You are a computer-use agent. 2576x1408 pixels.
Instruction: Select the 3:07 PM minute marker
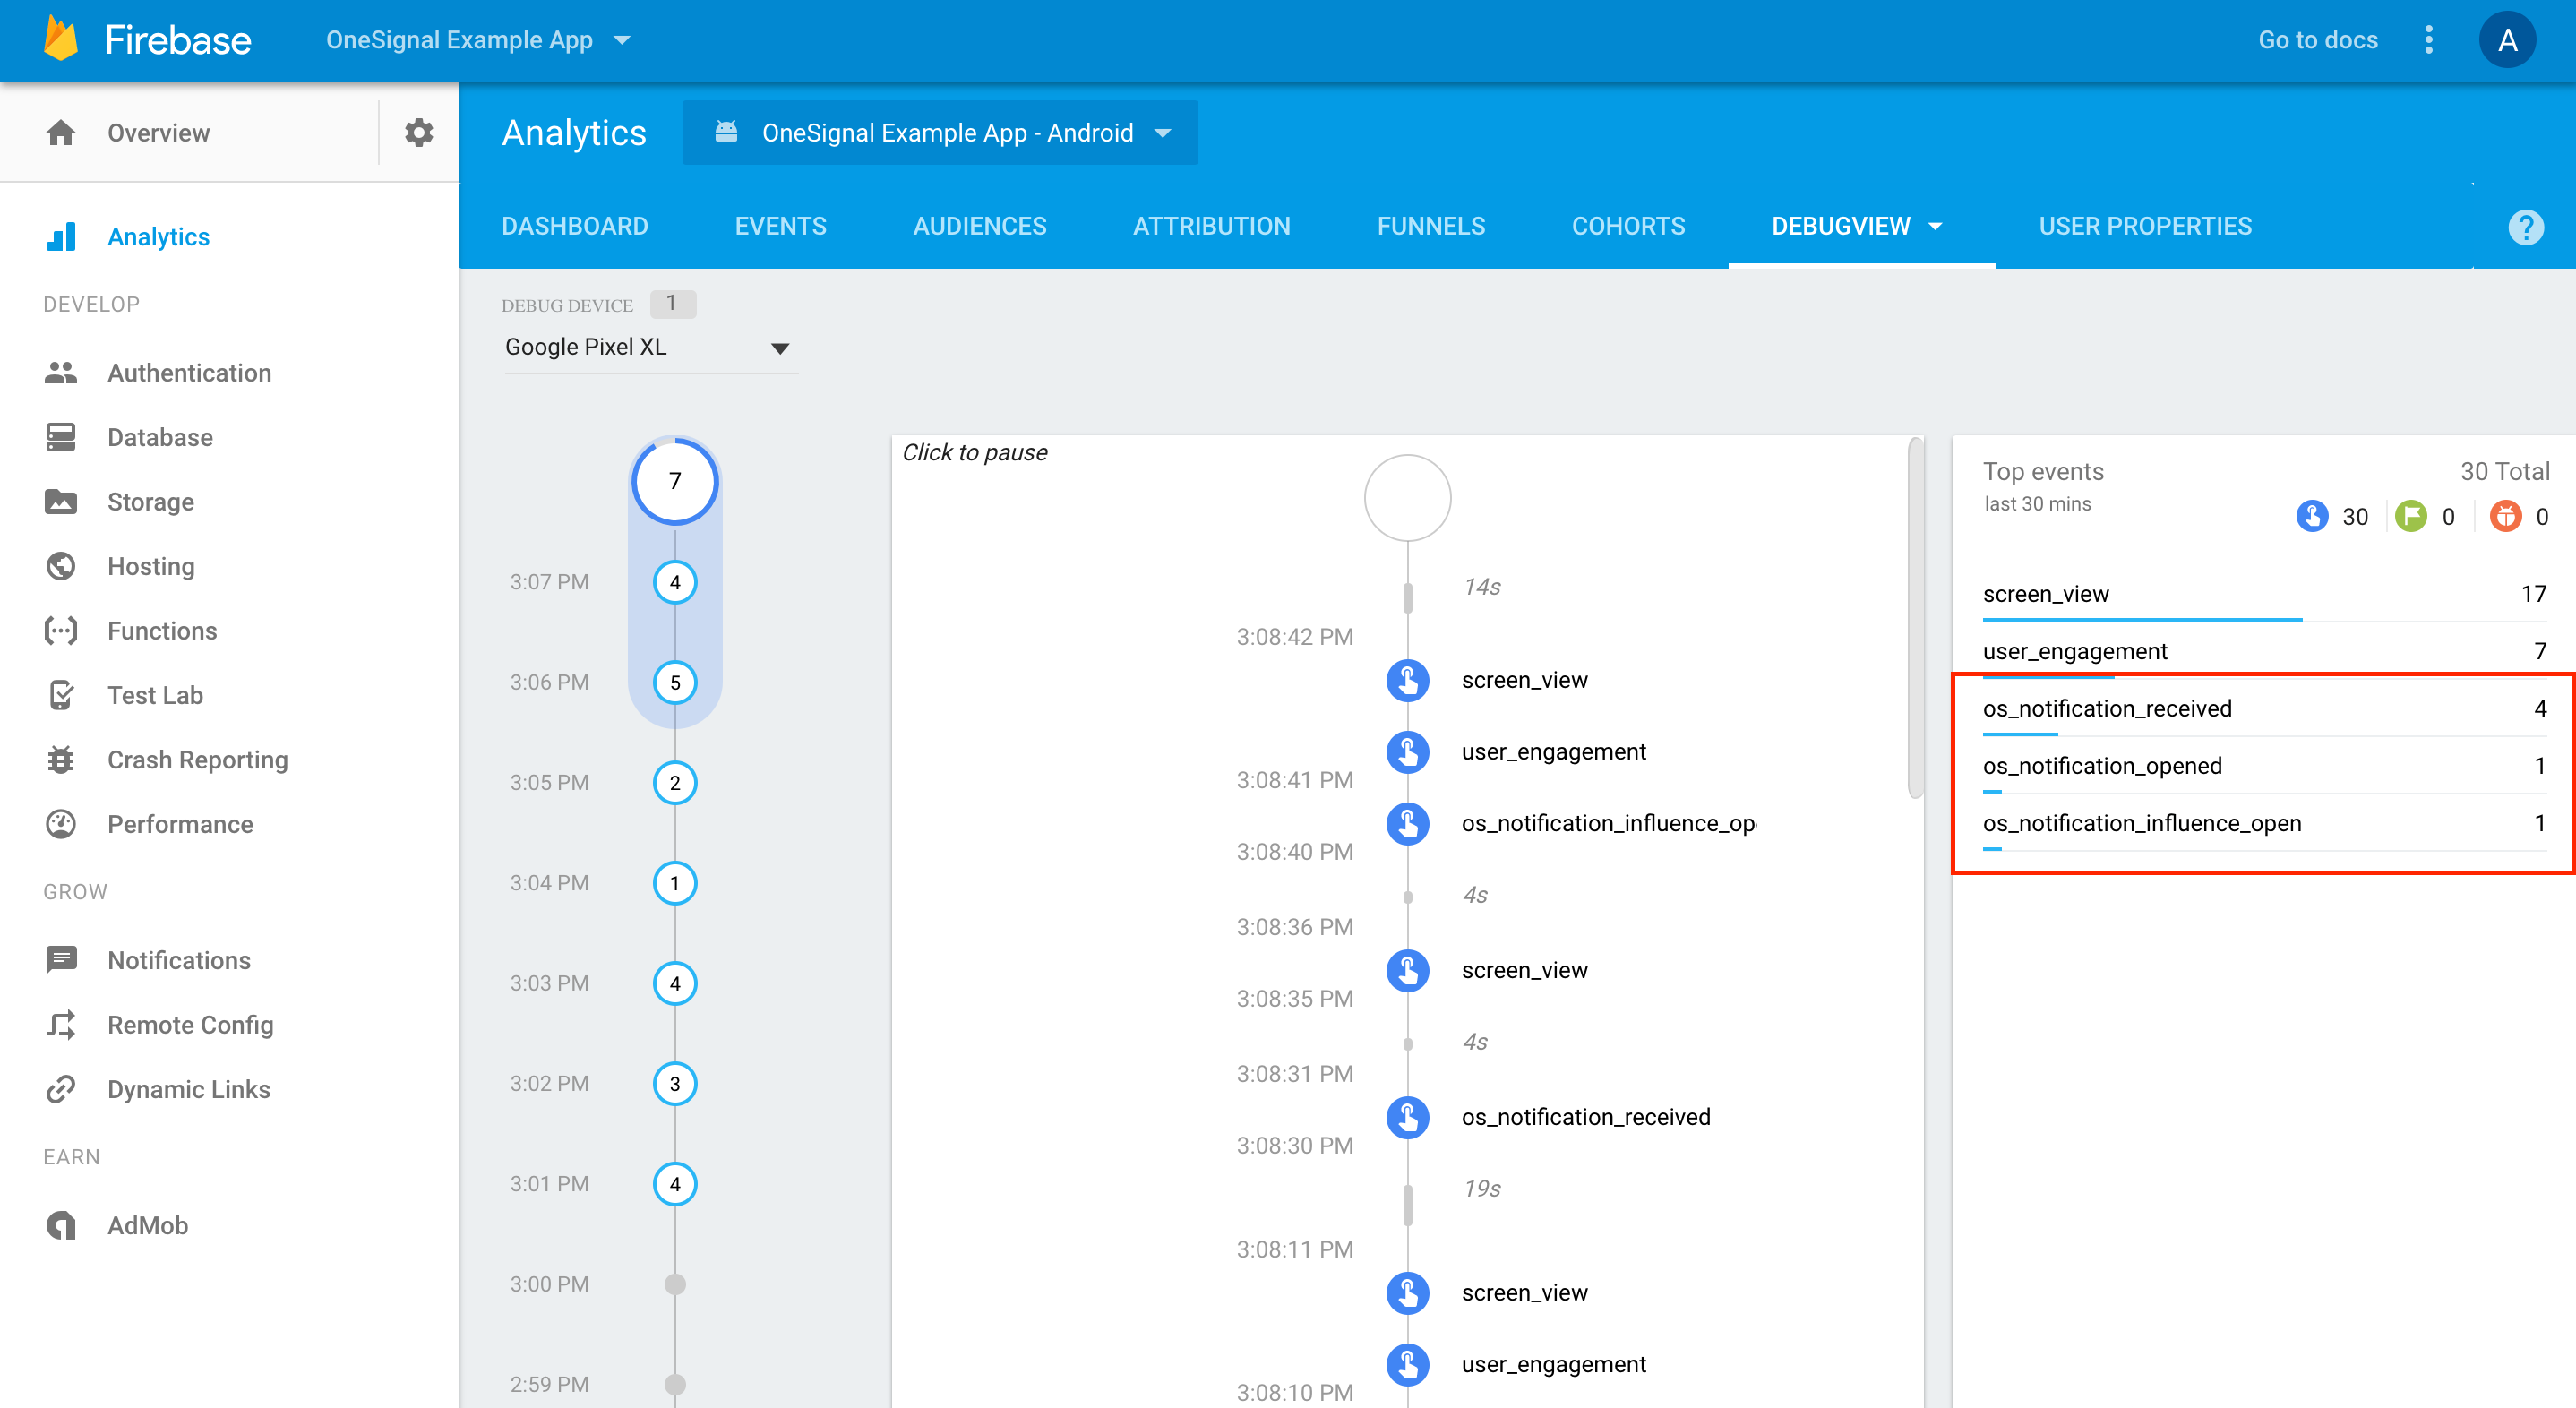[675, 582]
